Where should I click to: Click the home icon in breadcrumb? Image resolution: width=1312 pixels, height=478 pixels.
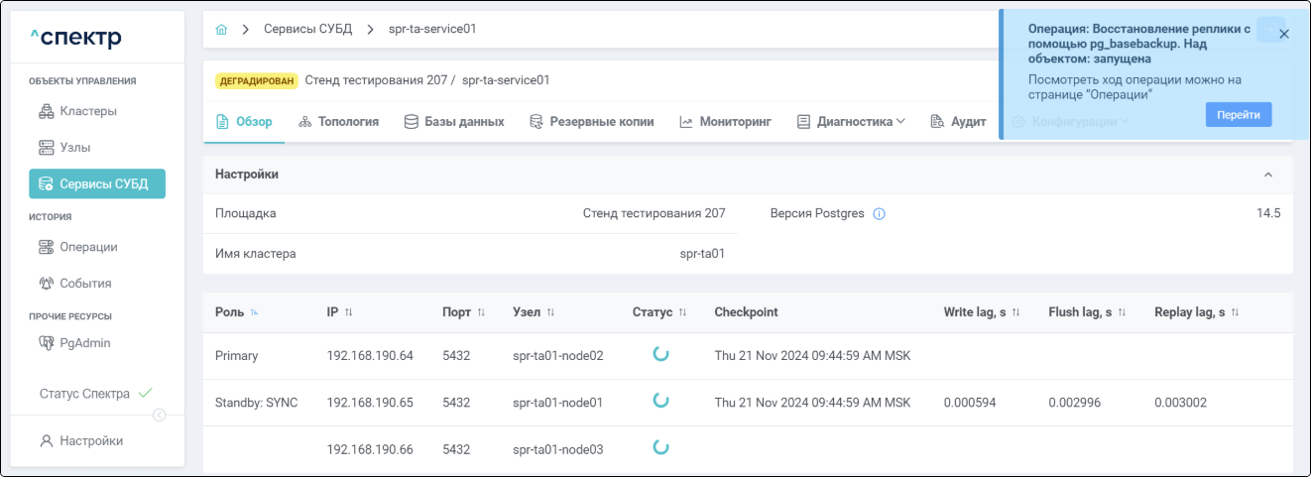click(x=221, y=30)
